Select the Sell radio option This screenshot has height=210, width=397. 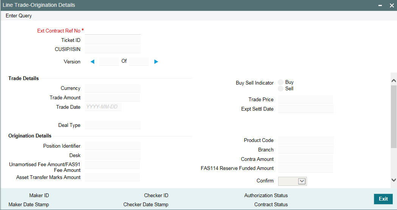click(280, 88)
